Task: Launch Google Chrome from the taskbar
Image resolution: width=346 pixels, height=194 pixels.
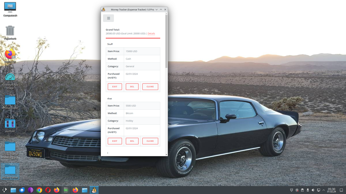Action: pos(39,190)
